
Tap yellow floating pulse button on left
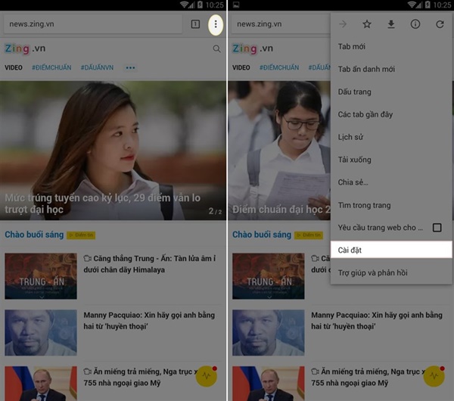[207, 376]
